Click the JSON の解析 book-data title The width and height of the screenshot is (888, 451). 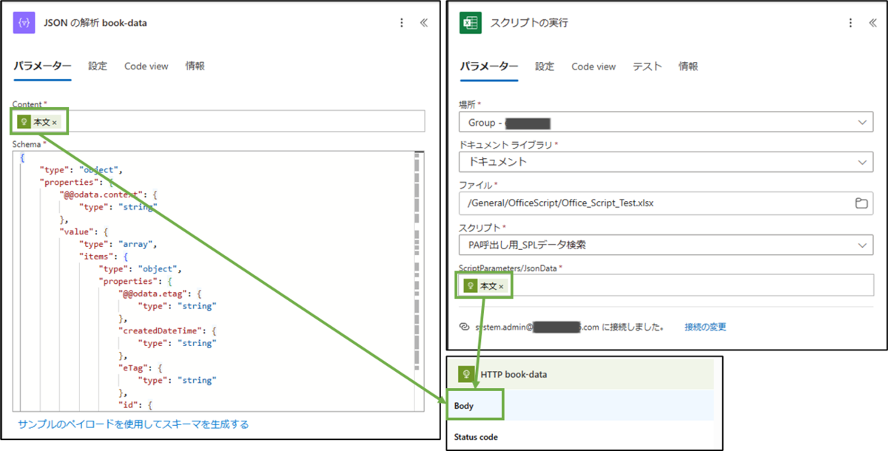point(95,23)
